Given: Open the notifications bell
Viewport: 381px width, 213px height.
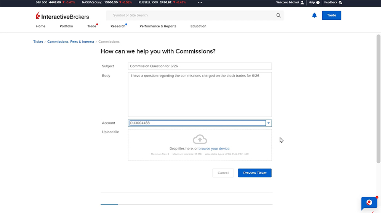Looking at the screenshot, I should (314, 16).
